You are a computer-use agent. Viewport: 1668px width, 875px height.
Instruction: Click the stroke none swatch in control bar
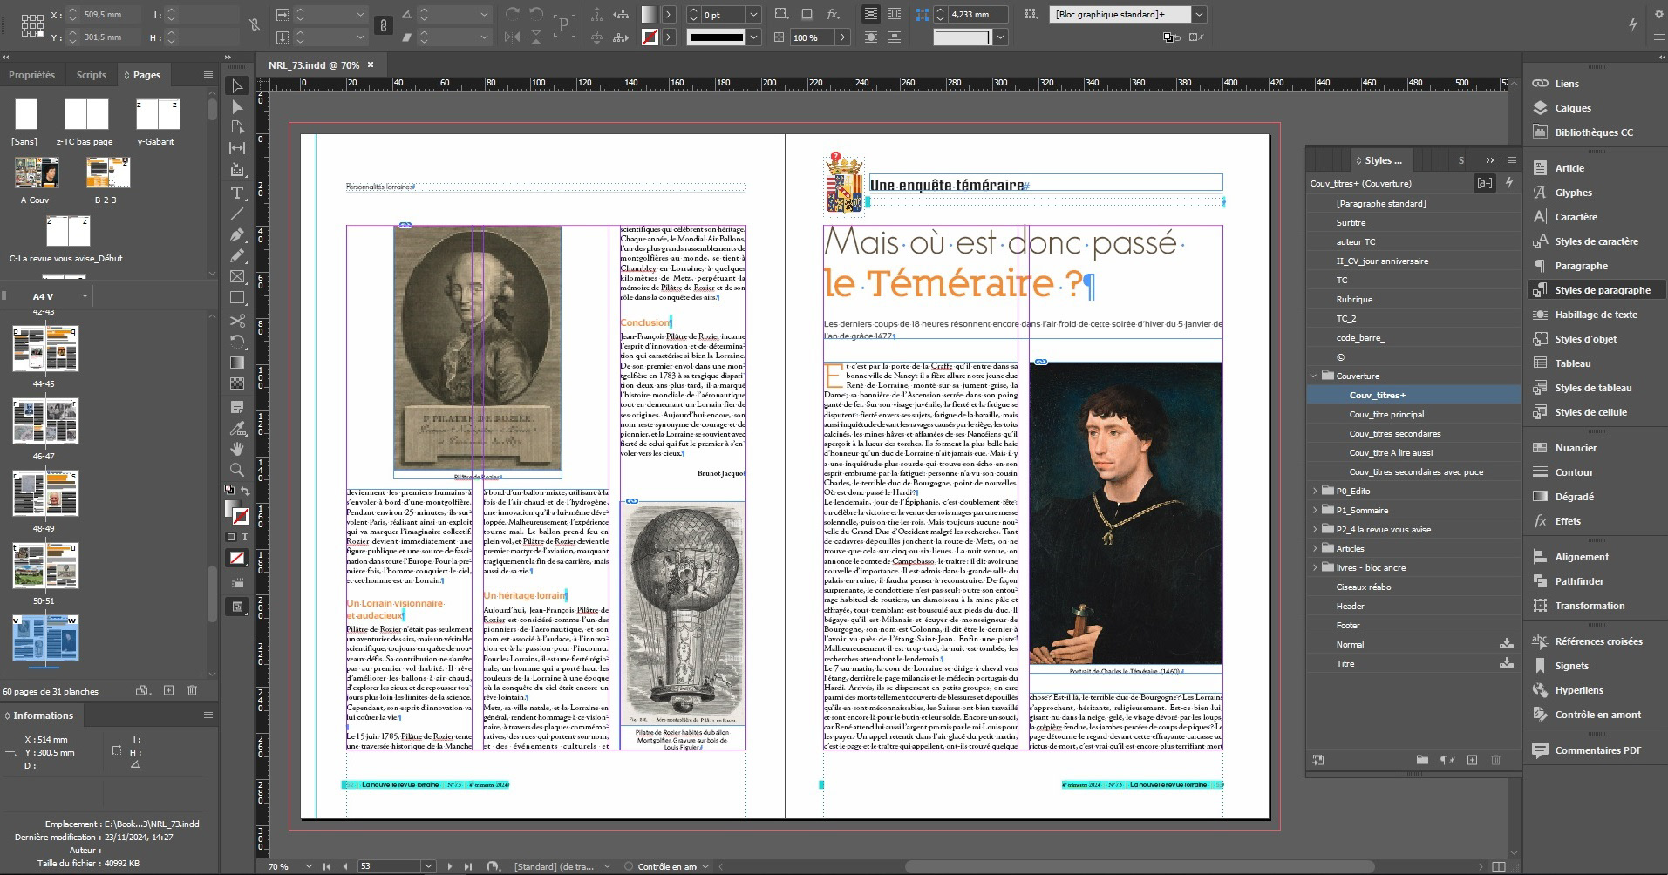point(650,37)
